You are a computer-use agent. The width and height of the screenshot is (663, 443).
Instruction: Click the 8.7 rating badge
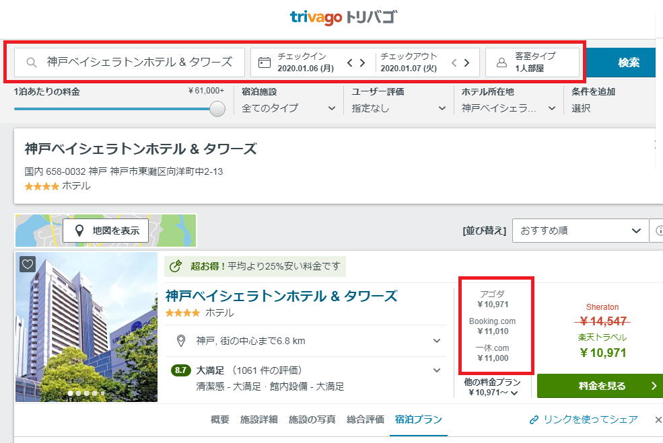180,370
